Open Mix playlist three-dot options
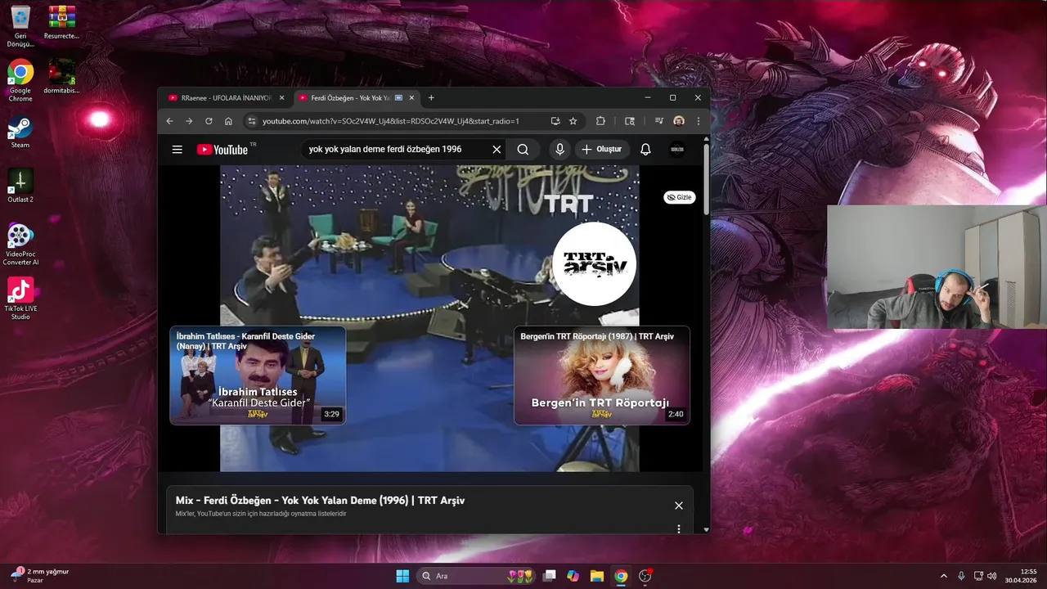Viewport: 1047px width, 589px height. (x=678, y=529)
